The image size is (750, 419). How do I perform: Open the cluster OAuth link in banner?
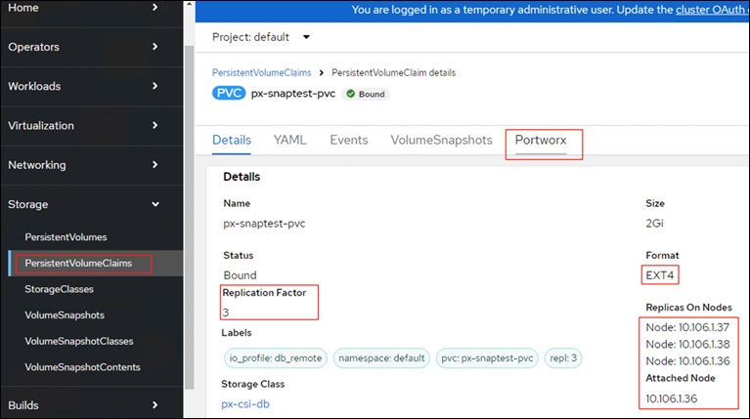[x=710, y=10]
